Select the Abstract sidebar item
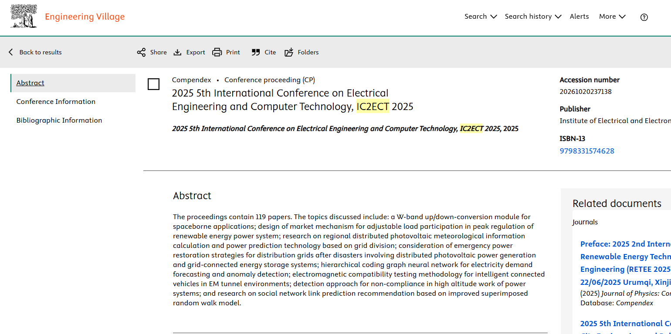 coord(30,83)
